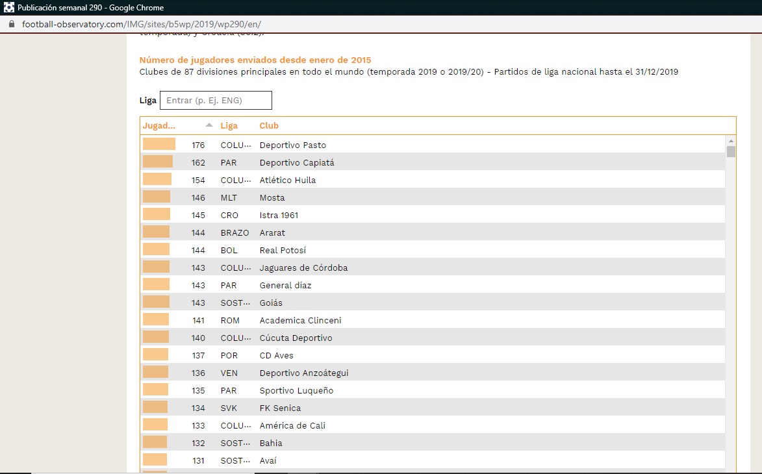Click the "Academica Clinceni" club name

coord(300,321)
